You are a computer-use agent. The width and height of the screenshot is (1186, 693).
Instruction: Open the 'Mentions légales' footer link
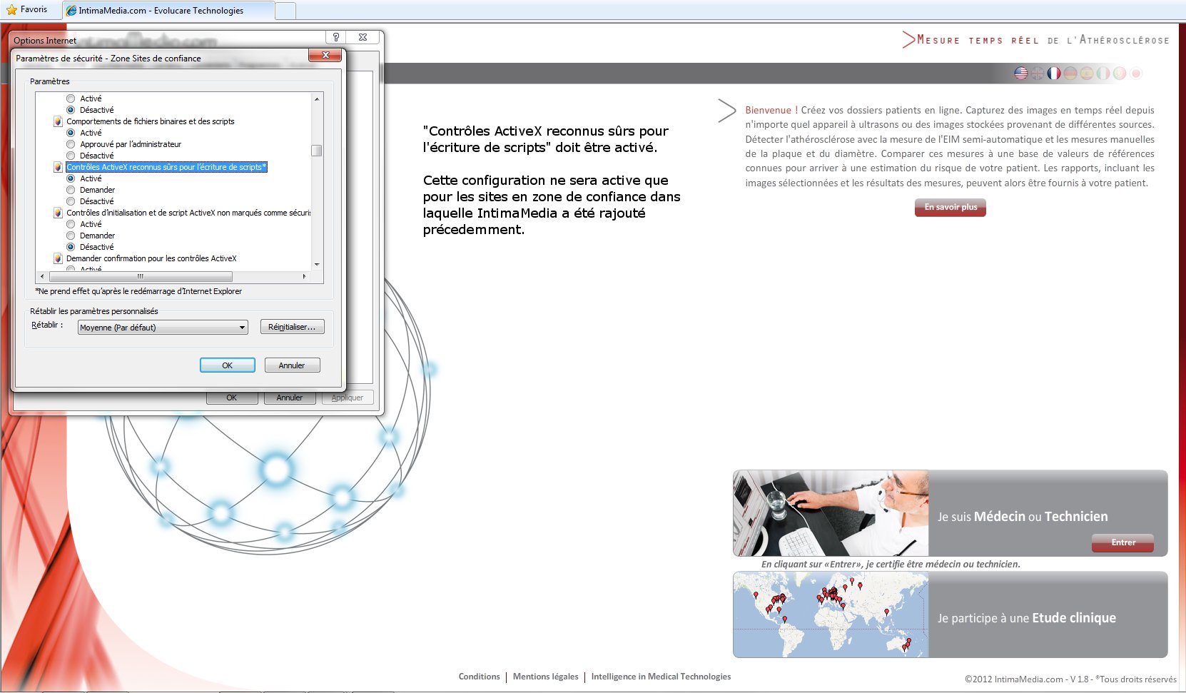click(545, 677)
